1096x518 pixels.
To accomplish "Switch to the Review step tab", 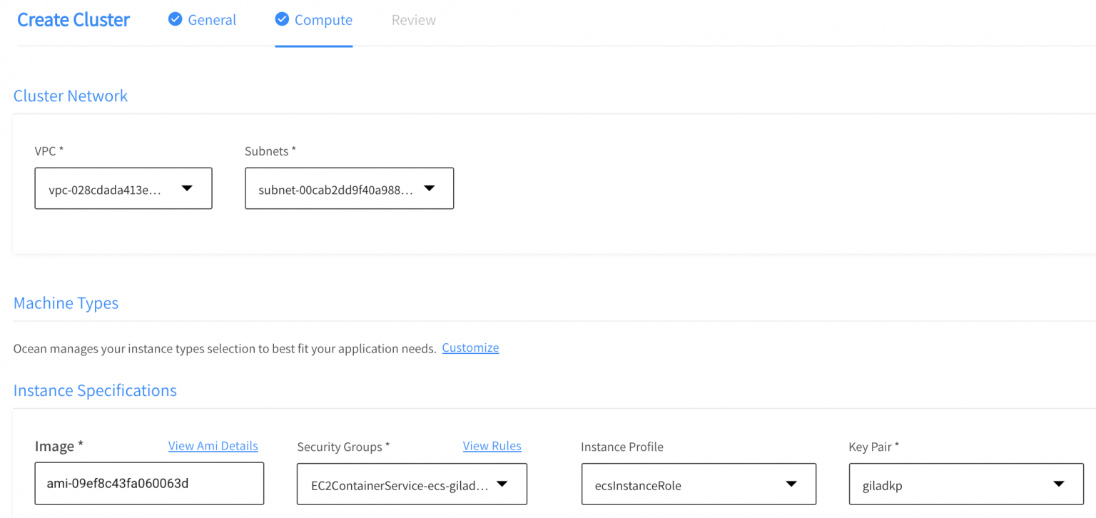I will (x=413, y=20).
